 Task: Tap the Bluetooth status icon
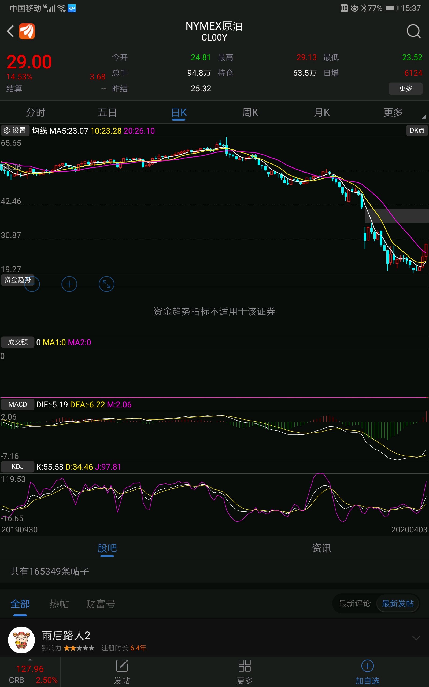(x=364, y=8)
